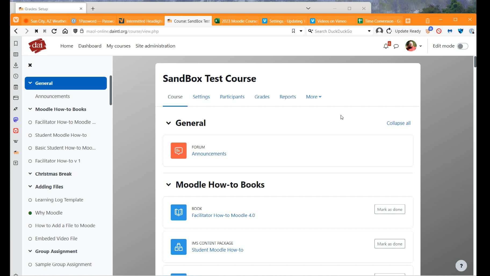This screenshot has height=276, width=490.
Task: Reload the current page
Action: coord(54,31)
